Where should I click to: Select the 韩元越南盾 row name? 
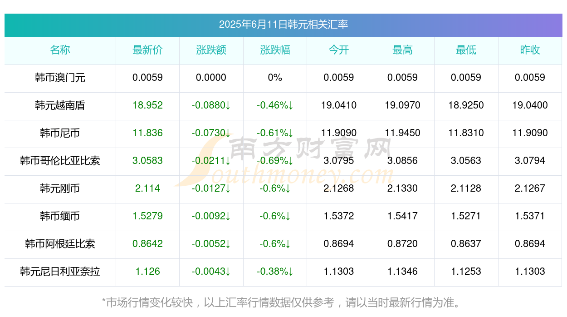(60, 105)
